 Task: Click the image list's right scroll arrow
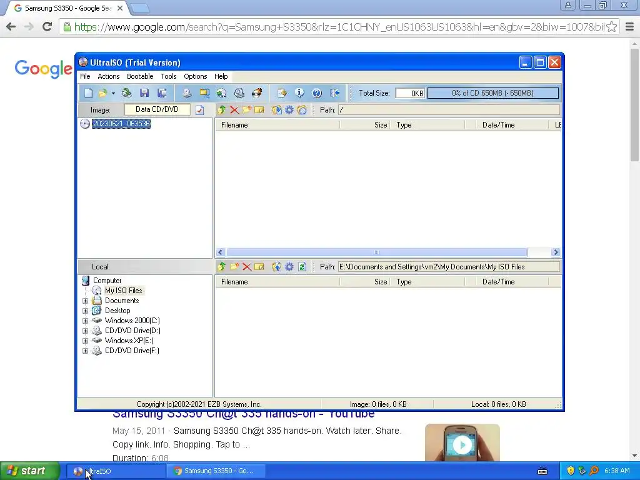(556, 252)
